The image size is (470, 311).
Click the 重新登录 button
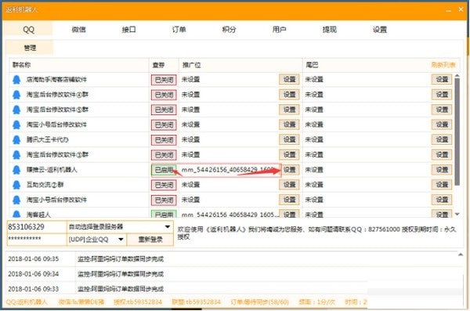click(150, 240)
